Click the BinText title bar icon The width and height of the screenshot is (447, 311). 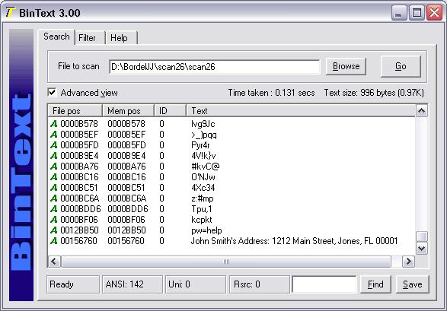(10, 13)
